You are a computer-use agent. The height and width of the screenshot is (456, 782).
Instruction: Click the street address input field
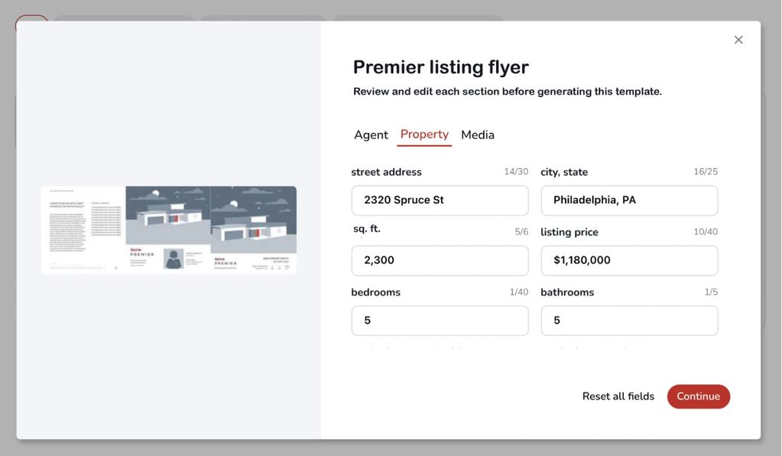pyautogui.click(x=440, y=200)
